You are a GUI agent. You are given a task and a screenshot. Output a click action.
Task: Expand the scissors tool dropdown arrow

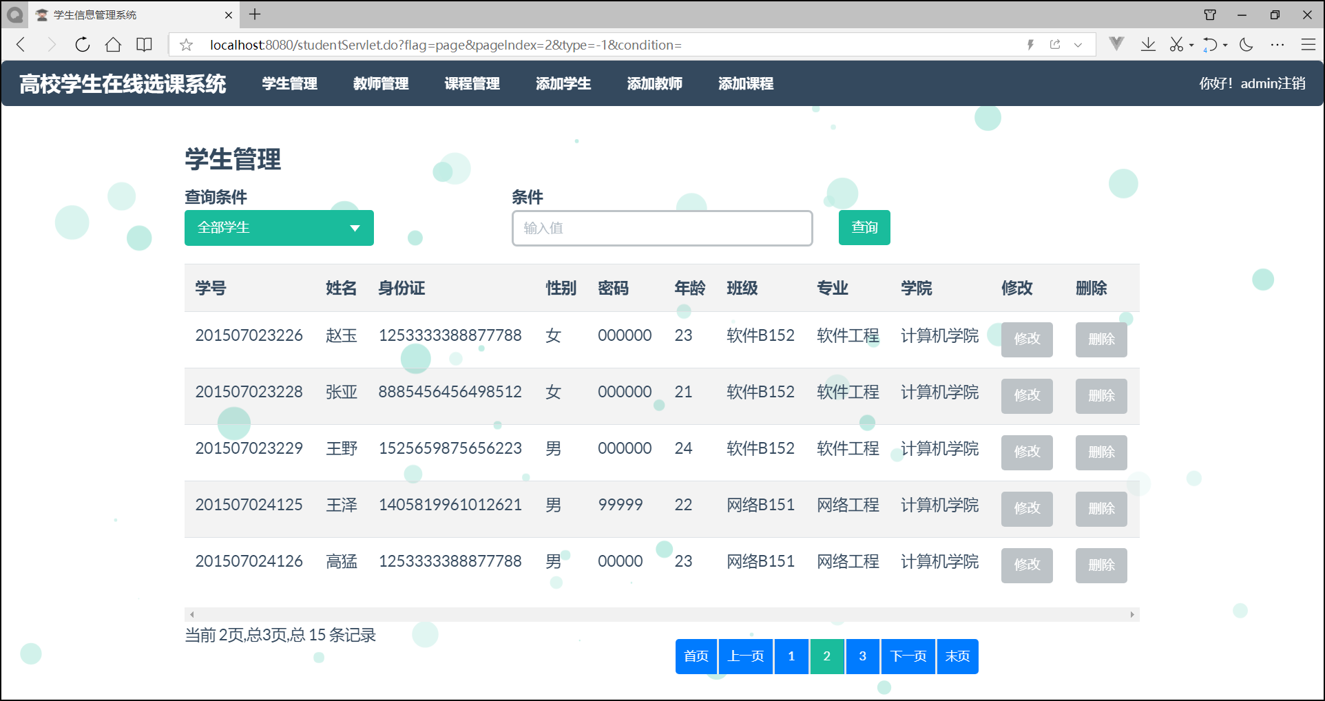point(1191,45)
